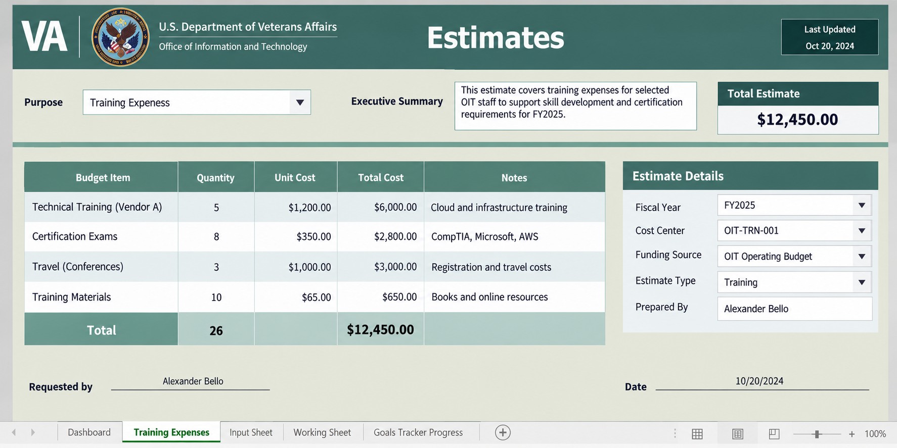Select the Training Materials cell

point(101,297)
